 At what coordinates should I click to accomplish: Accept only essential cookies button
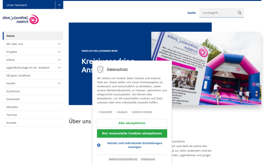(x=132, y=133)
